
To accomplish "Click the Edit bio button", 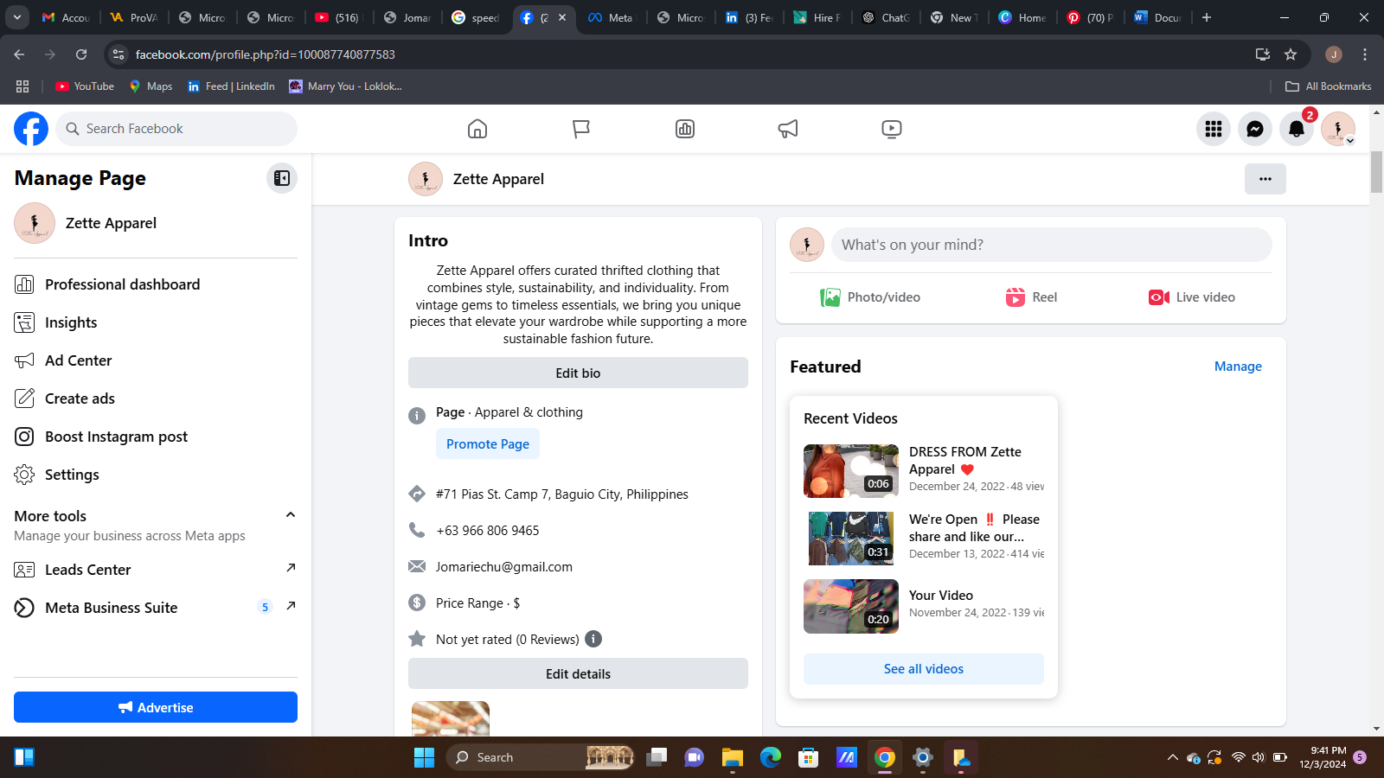I will [x=578, y=373].
